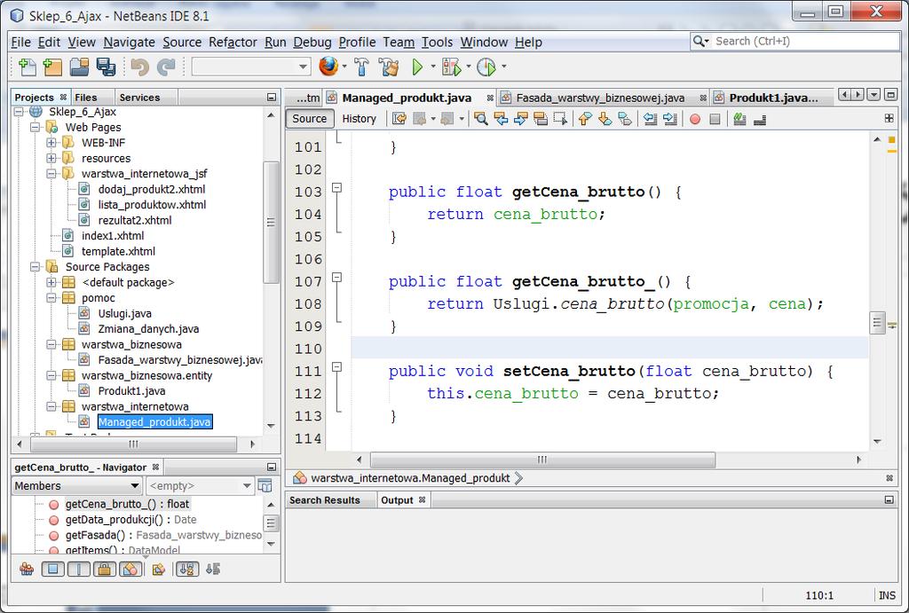Click the Undo arrow icon
This screenshot has width=909, height=613.
[x=139, y=67]
